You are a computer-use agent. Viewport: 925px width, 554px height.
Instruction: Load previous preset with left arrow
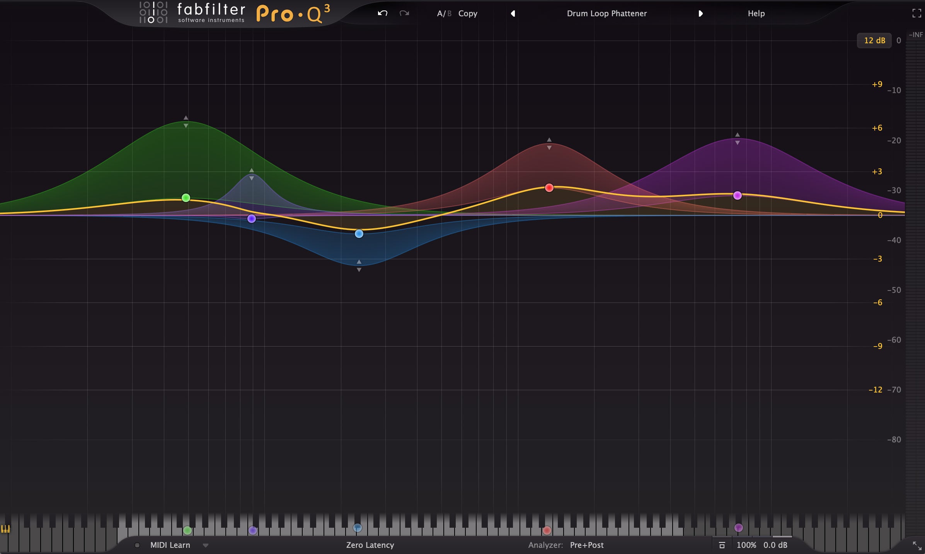[513, 14]
